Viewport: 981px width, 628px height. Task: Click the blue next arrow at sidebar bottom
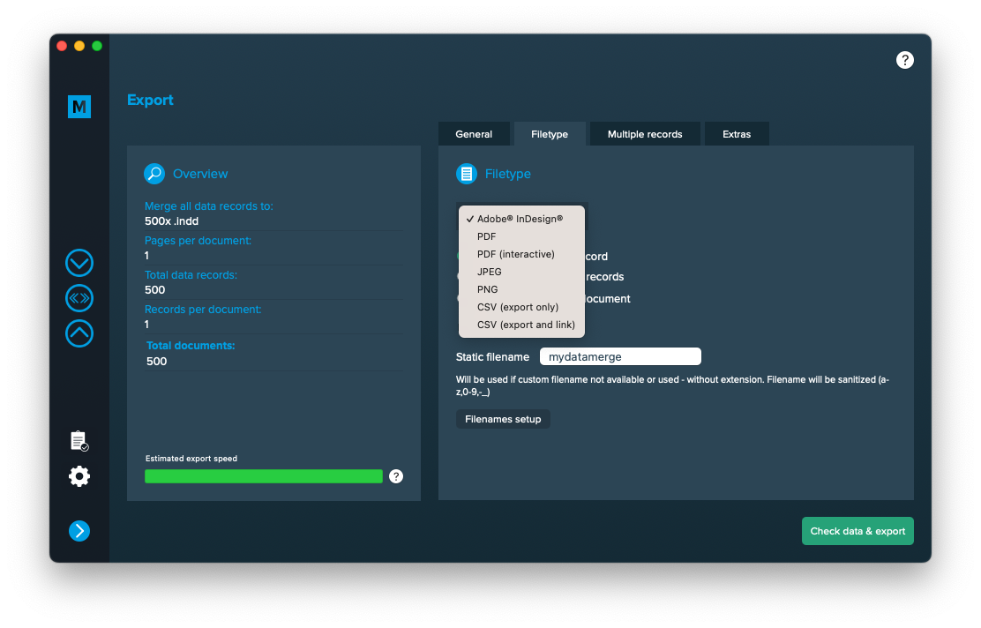[x=79, y=530]
